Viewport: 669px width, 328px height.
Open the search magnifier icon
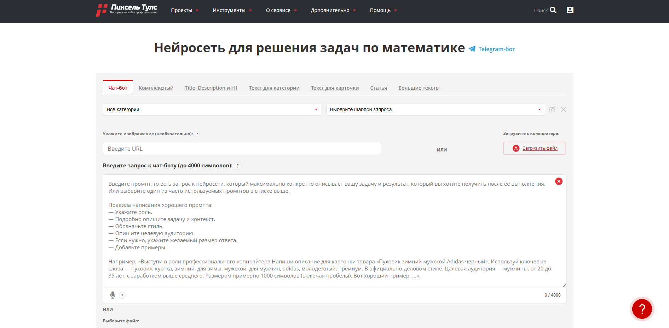(x=553, y=10)
